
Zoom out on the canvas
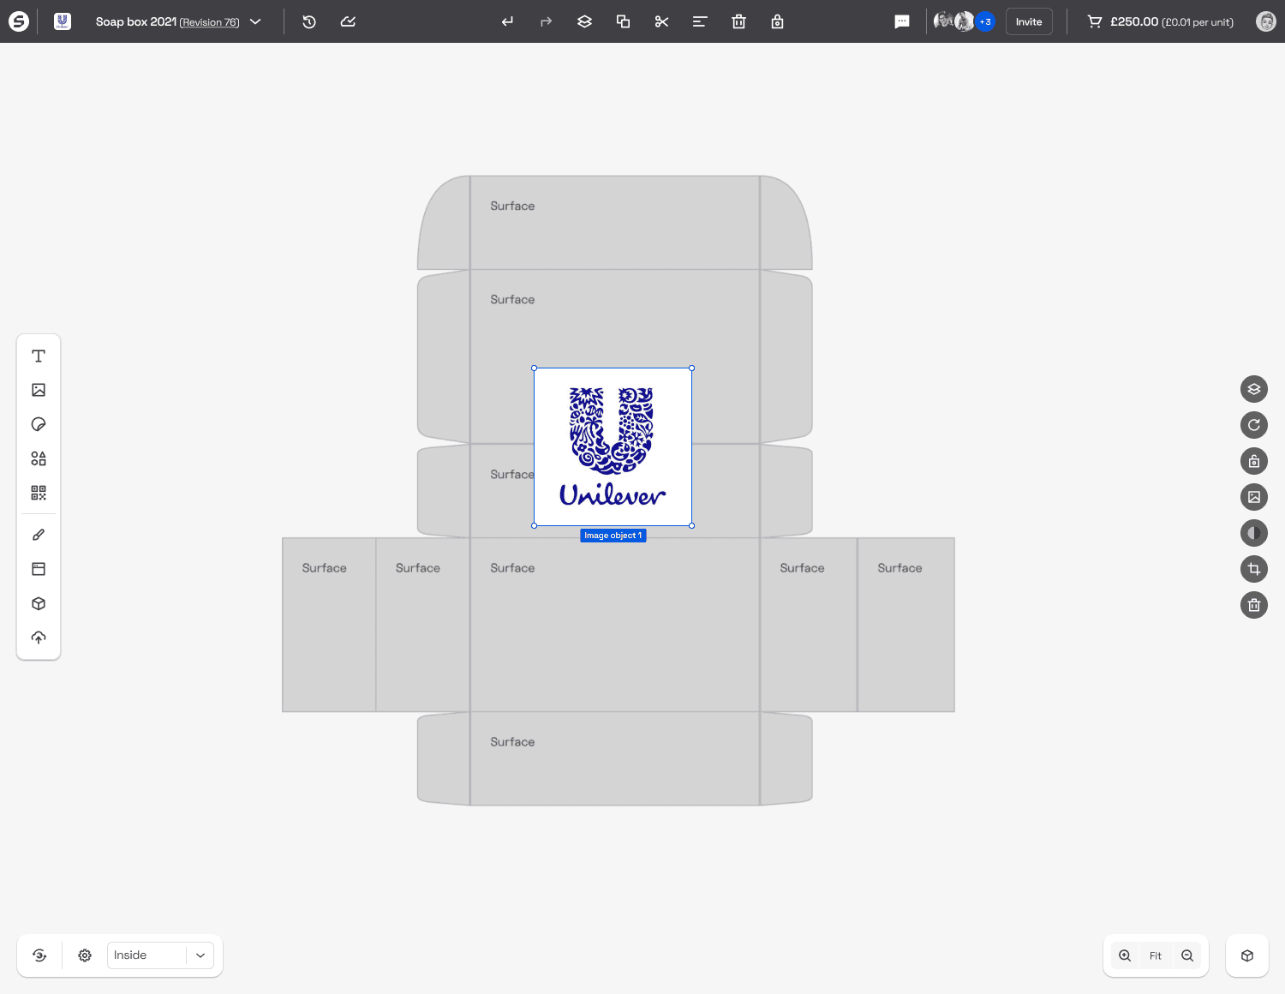1187,955
